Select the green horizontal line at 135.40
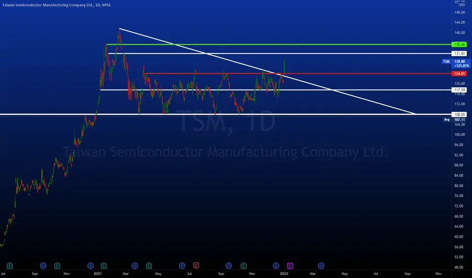472x278 pixels. point(279,44)
